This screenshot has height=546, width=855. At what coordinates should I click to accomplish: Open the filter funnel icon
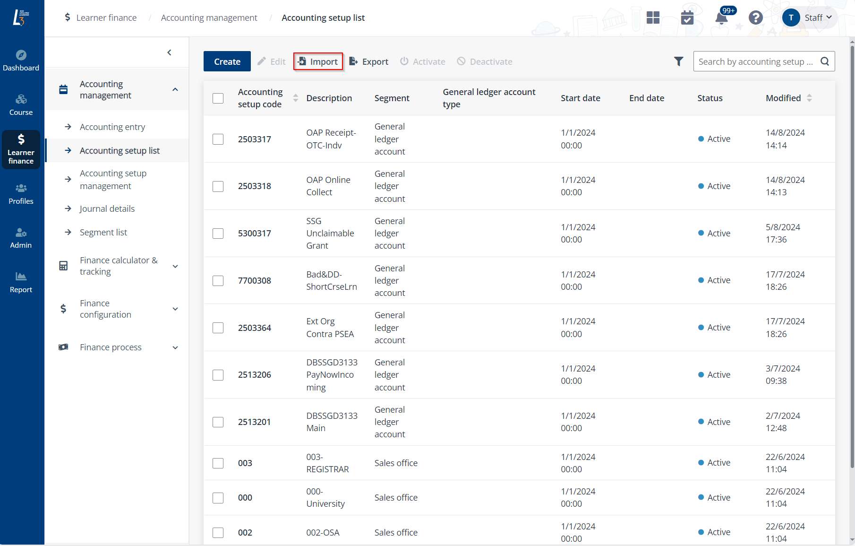(678, 61)
